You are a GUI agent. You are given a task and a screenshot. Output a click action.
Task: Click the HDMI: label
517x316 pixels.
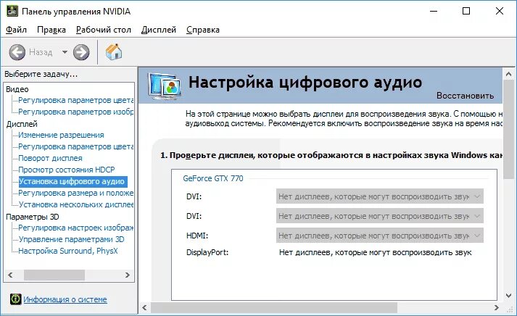pos(197,236)
